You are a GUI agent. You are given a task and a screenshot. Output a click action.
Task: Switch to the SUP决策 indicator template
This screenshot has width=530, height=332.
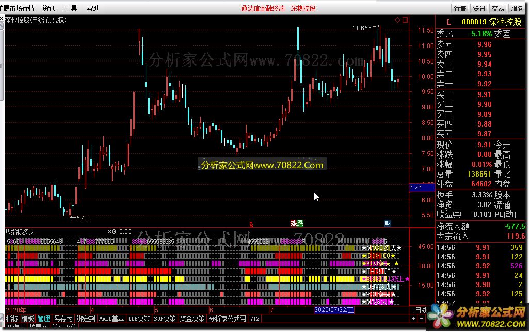tap(165, 319)
